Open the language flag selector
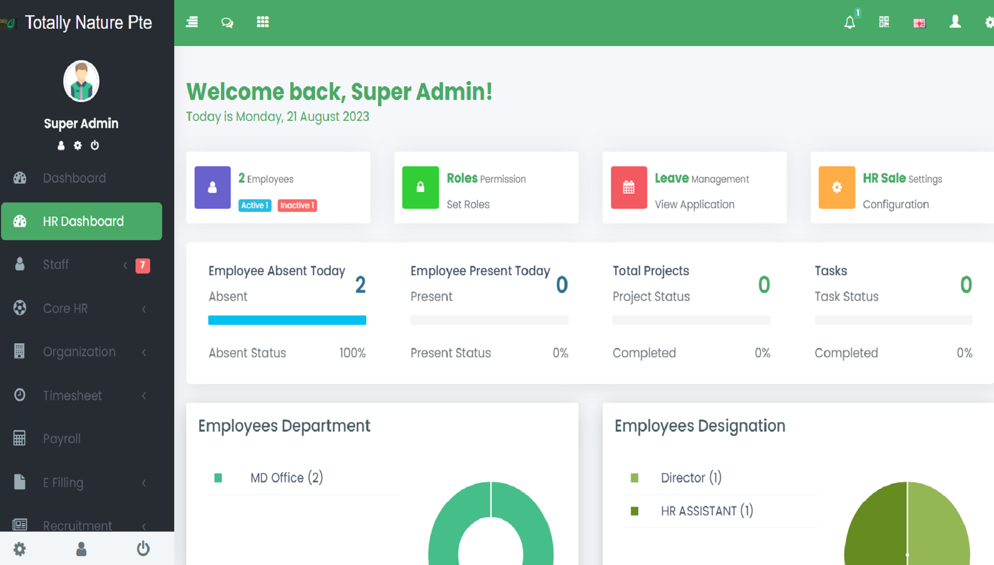Screen dimensions: 994x565 click(x=919, y=23)
